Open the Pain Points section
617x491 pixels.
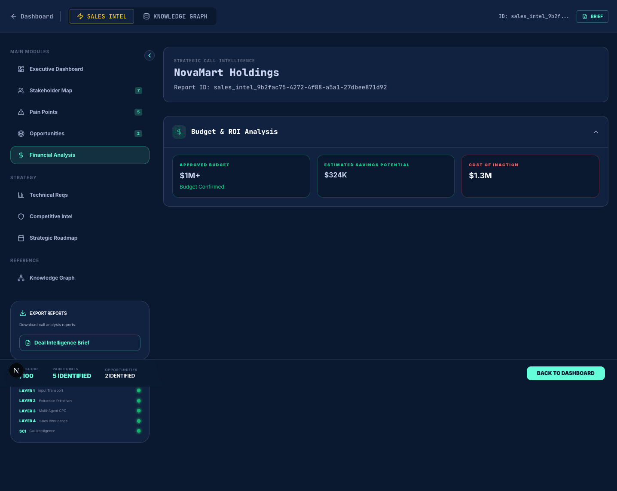coord(80,112)
